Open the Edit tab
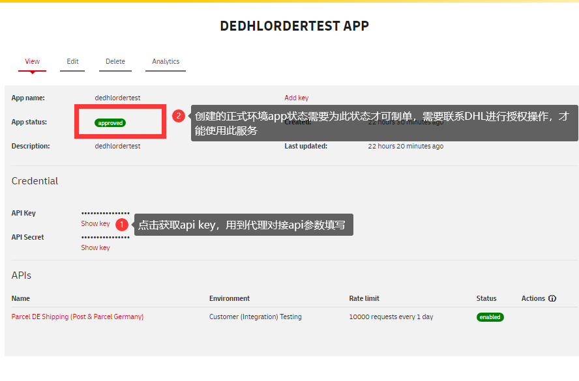Viewport: 579px width, 381px height. coord(72,61)
